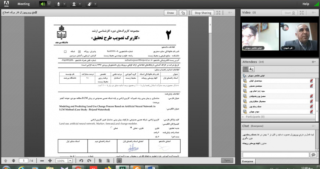Open Google Chrome from the taskbar
The image size is (320, 169).
(78, 168)
